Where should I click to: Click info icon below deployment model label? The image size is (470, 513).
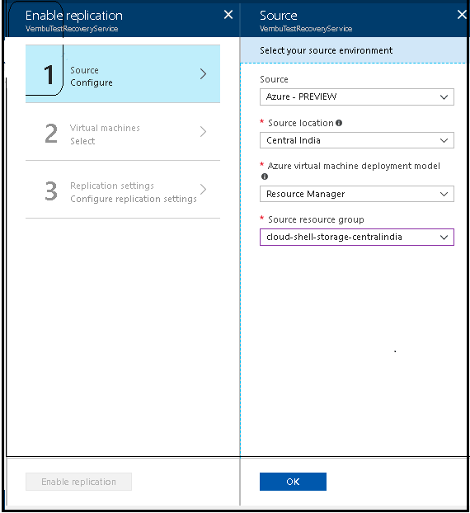click(265, 176)
